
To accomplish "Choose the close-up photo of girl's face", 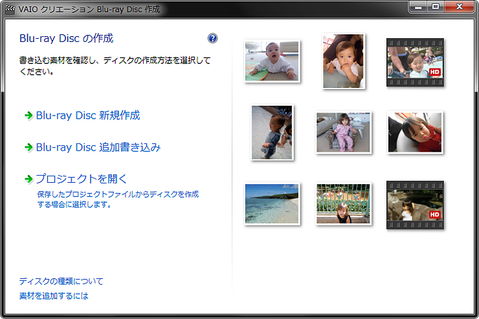I will [x=415, y=132].
